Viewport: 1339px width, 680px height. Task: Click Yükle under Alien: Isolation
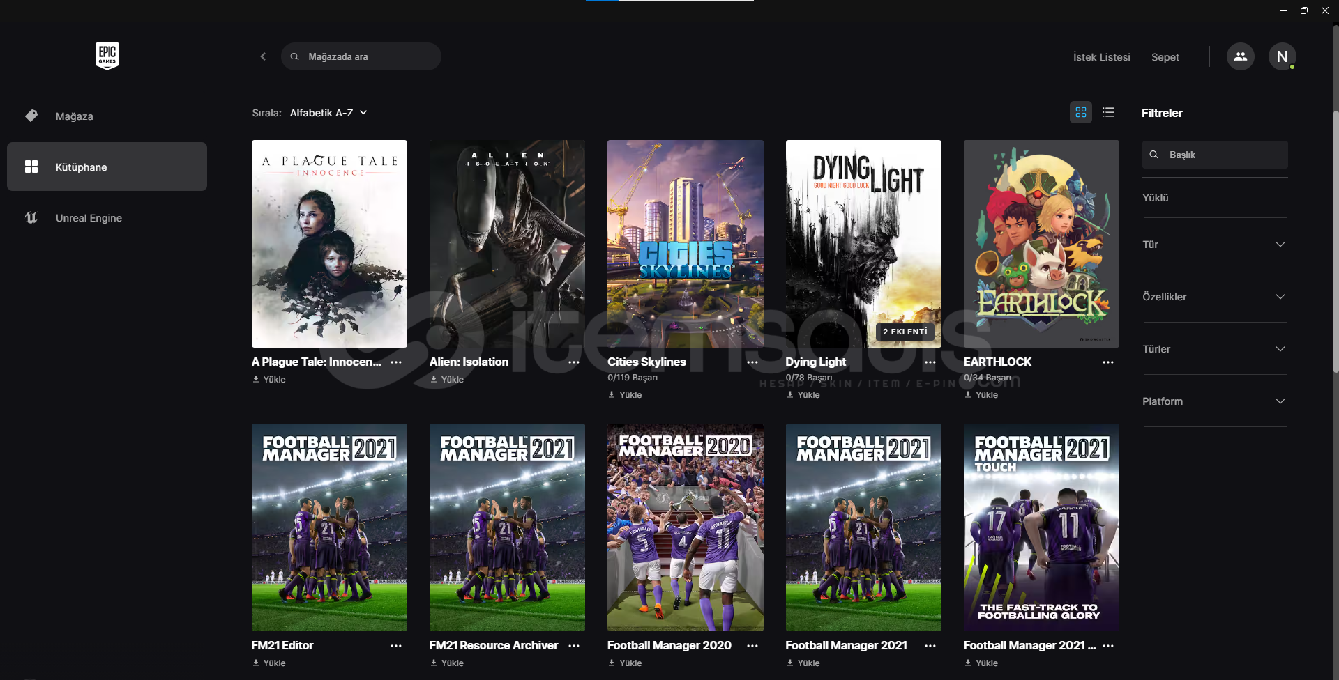tap(447, 380)
